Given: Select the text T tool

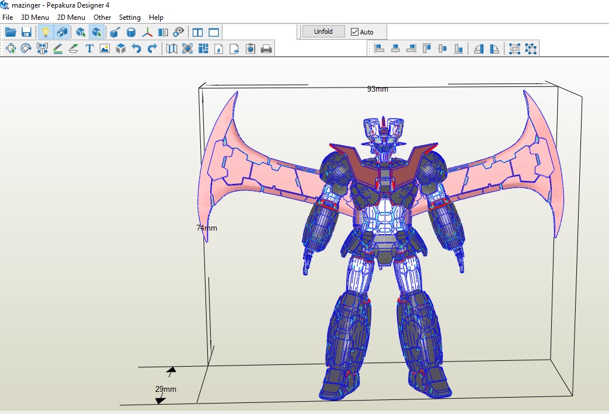Looking at the screenshot, I should pos(89,48).
